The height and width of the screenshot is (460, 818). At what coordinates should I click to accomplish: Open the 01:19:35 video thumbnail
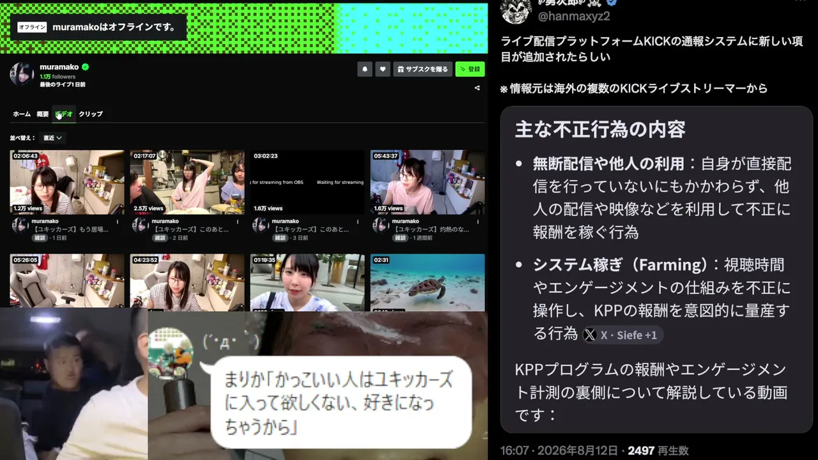(x=307, y=282)
